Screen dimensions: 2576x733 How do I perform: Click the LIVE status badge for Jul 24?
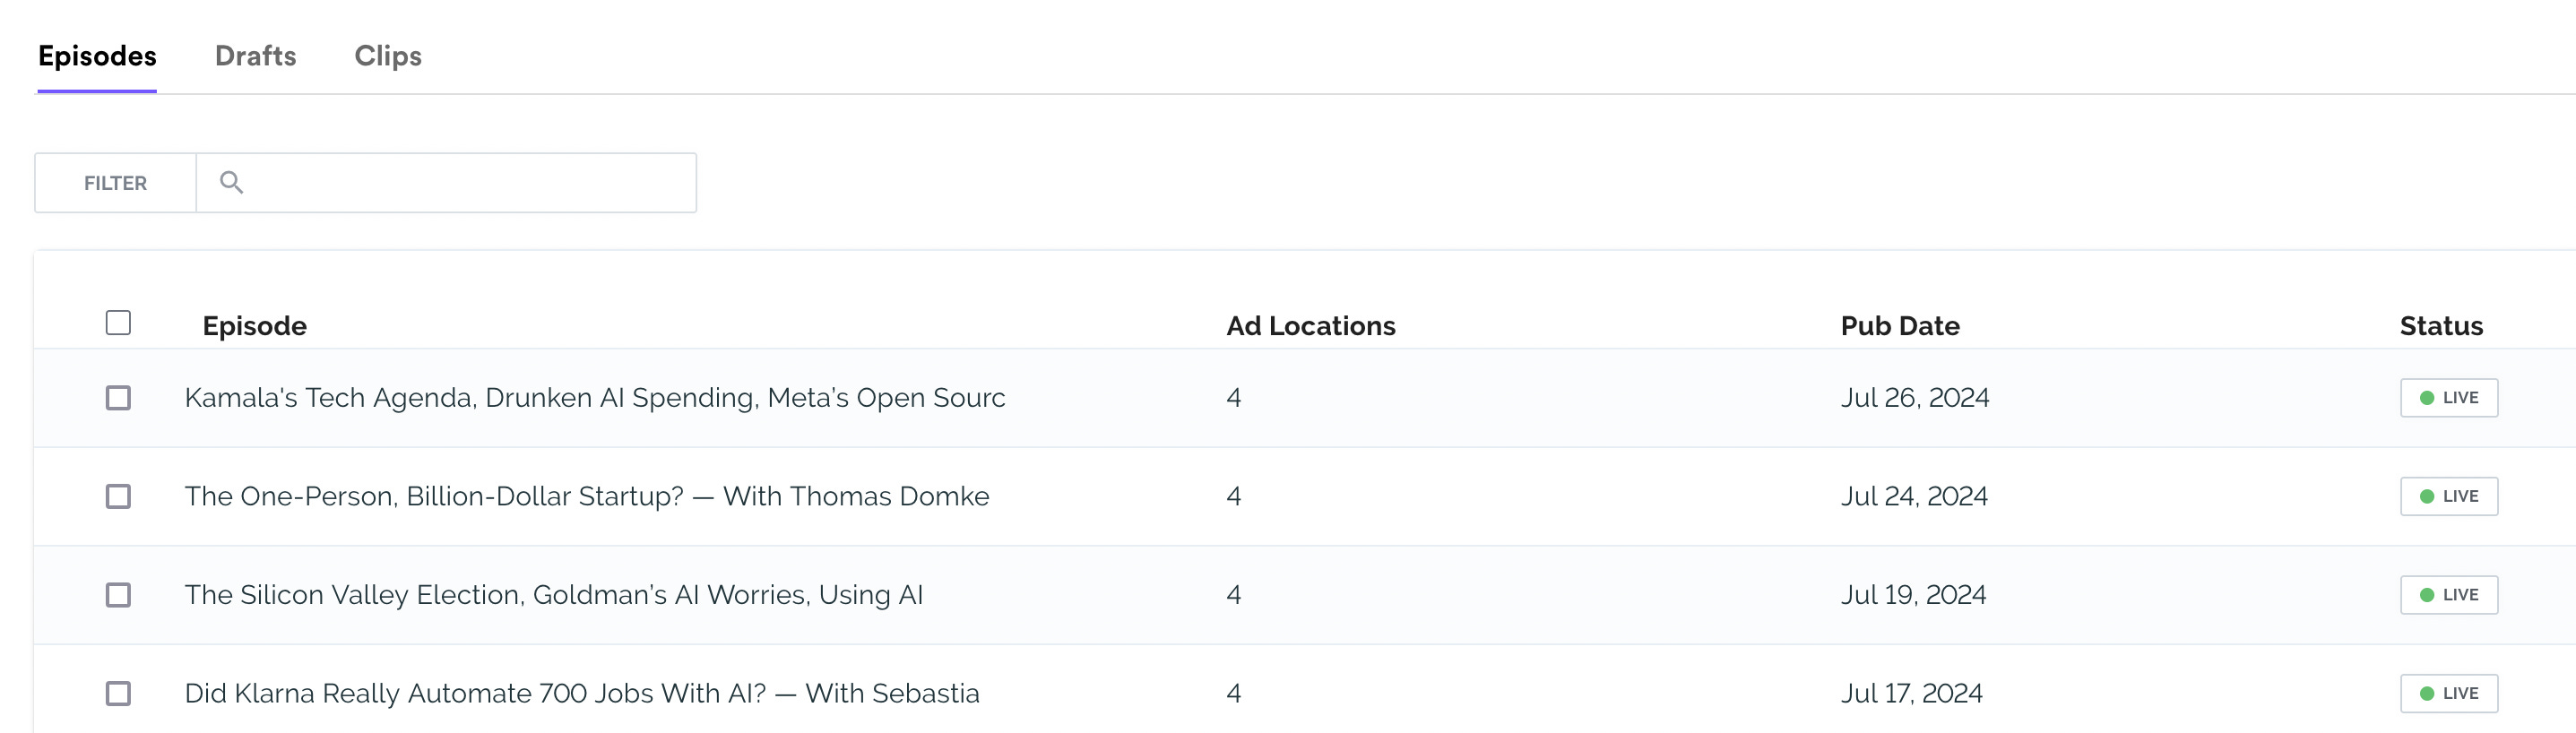(2448, 497)
